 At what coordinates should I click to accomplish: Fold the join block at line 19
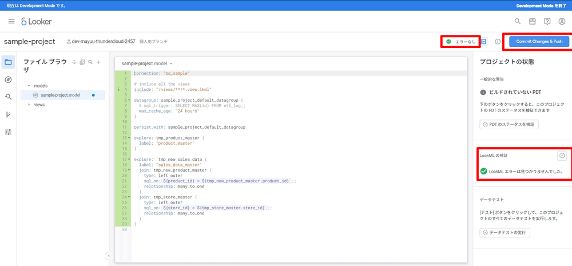pos(129,170)
